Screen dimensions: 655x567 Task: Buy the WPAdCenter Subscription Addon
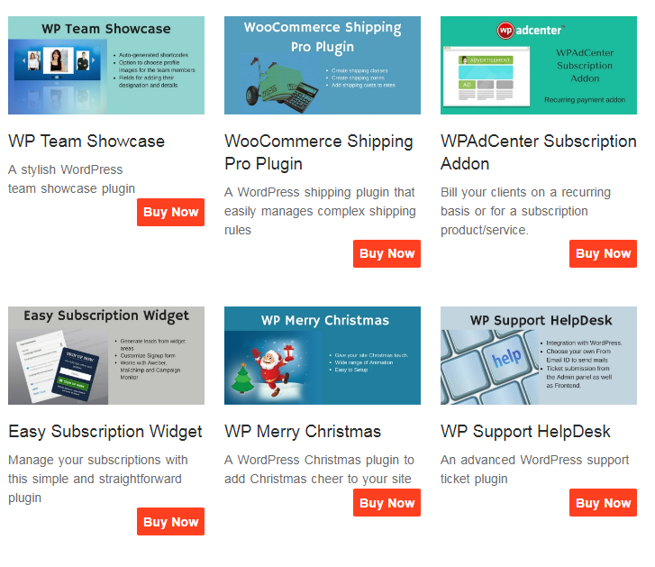tap(604, 253)
